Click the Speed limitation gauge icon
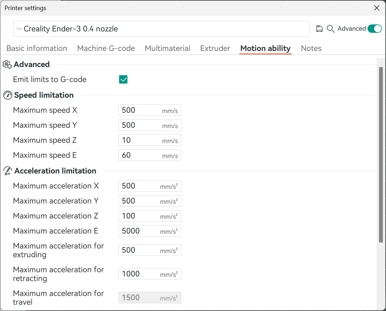386x311 pixels. [8, 95]
